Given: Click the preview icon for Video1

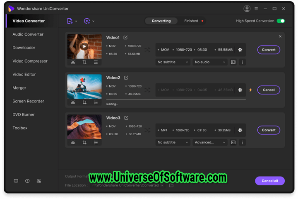Looking at the screenshot, I should (x=233, y=62).
